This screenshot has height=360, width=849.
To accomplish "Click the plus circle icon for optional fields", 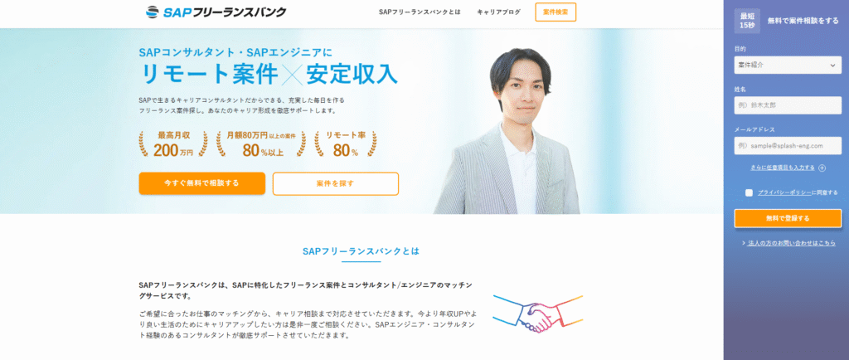I will [x=822, y=168].
